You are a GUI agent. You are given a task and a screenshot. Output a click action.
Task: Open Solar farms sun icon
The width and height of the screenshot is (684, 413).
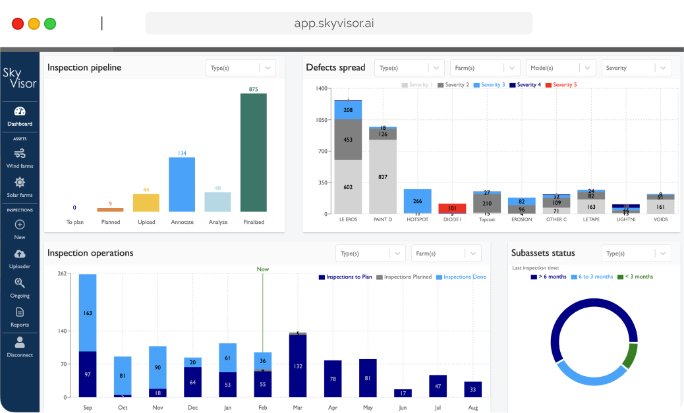(x=20, y=182)
